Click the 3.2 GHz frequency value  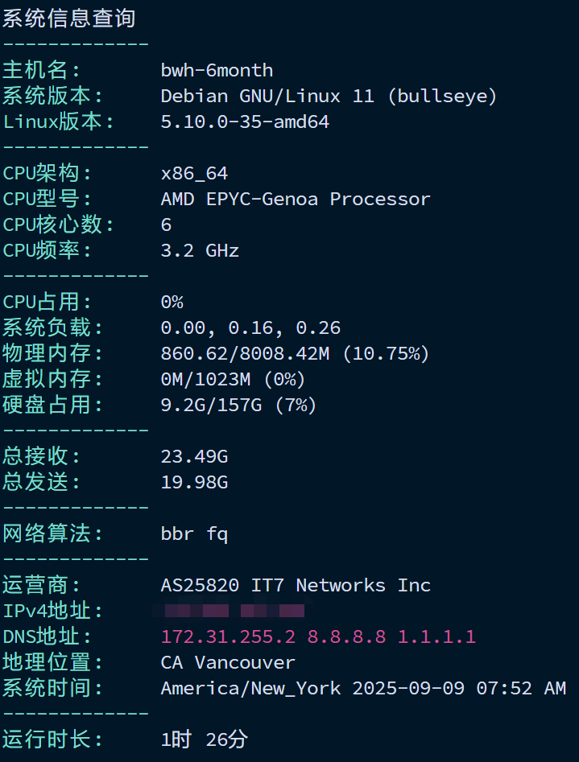point(200,251)
